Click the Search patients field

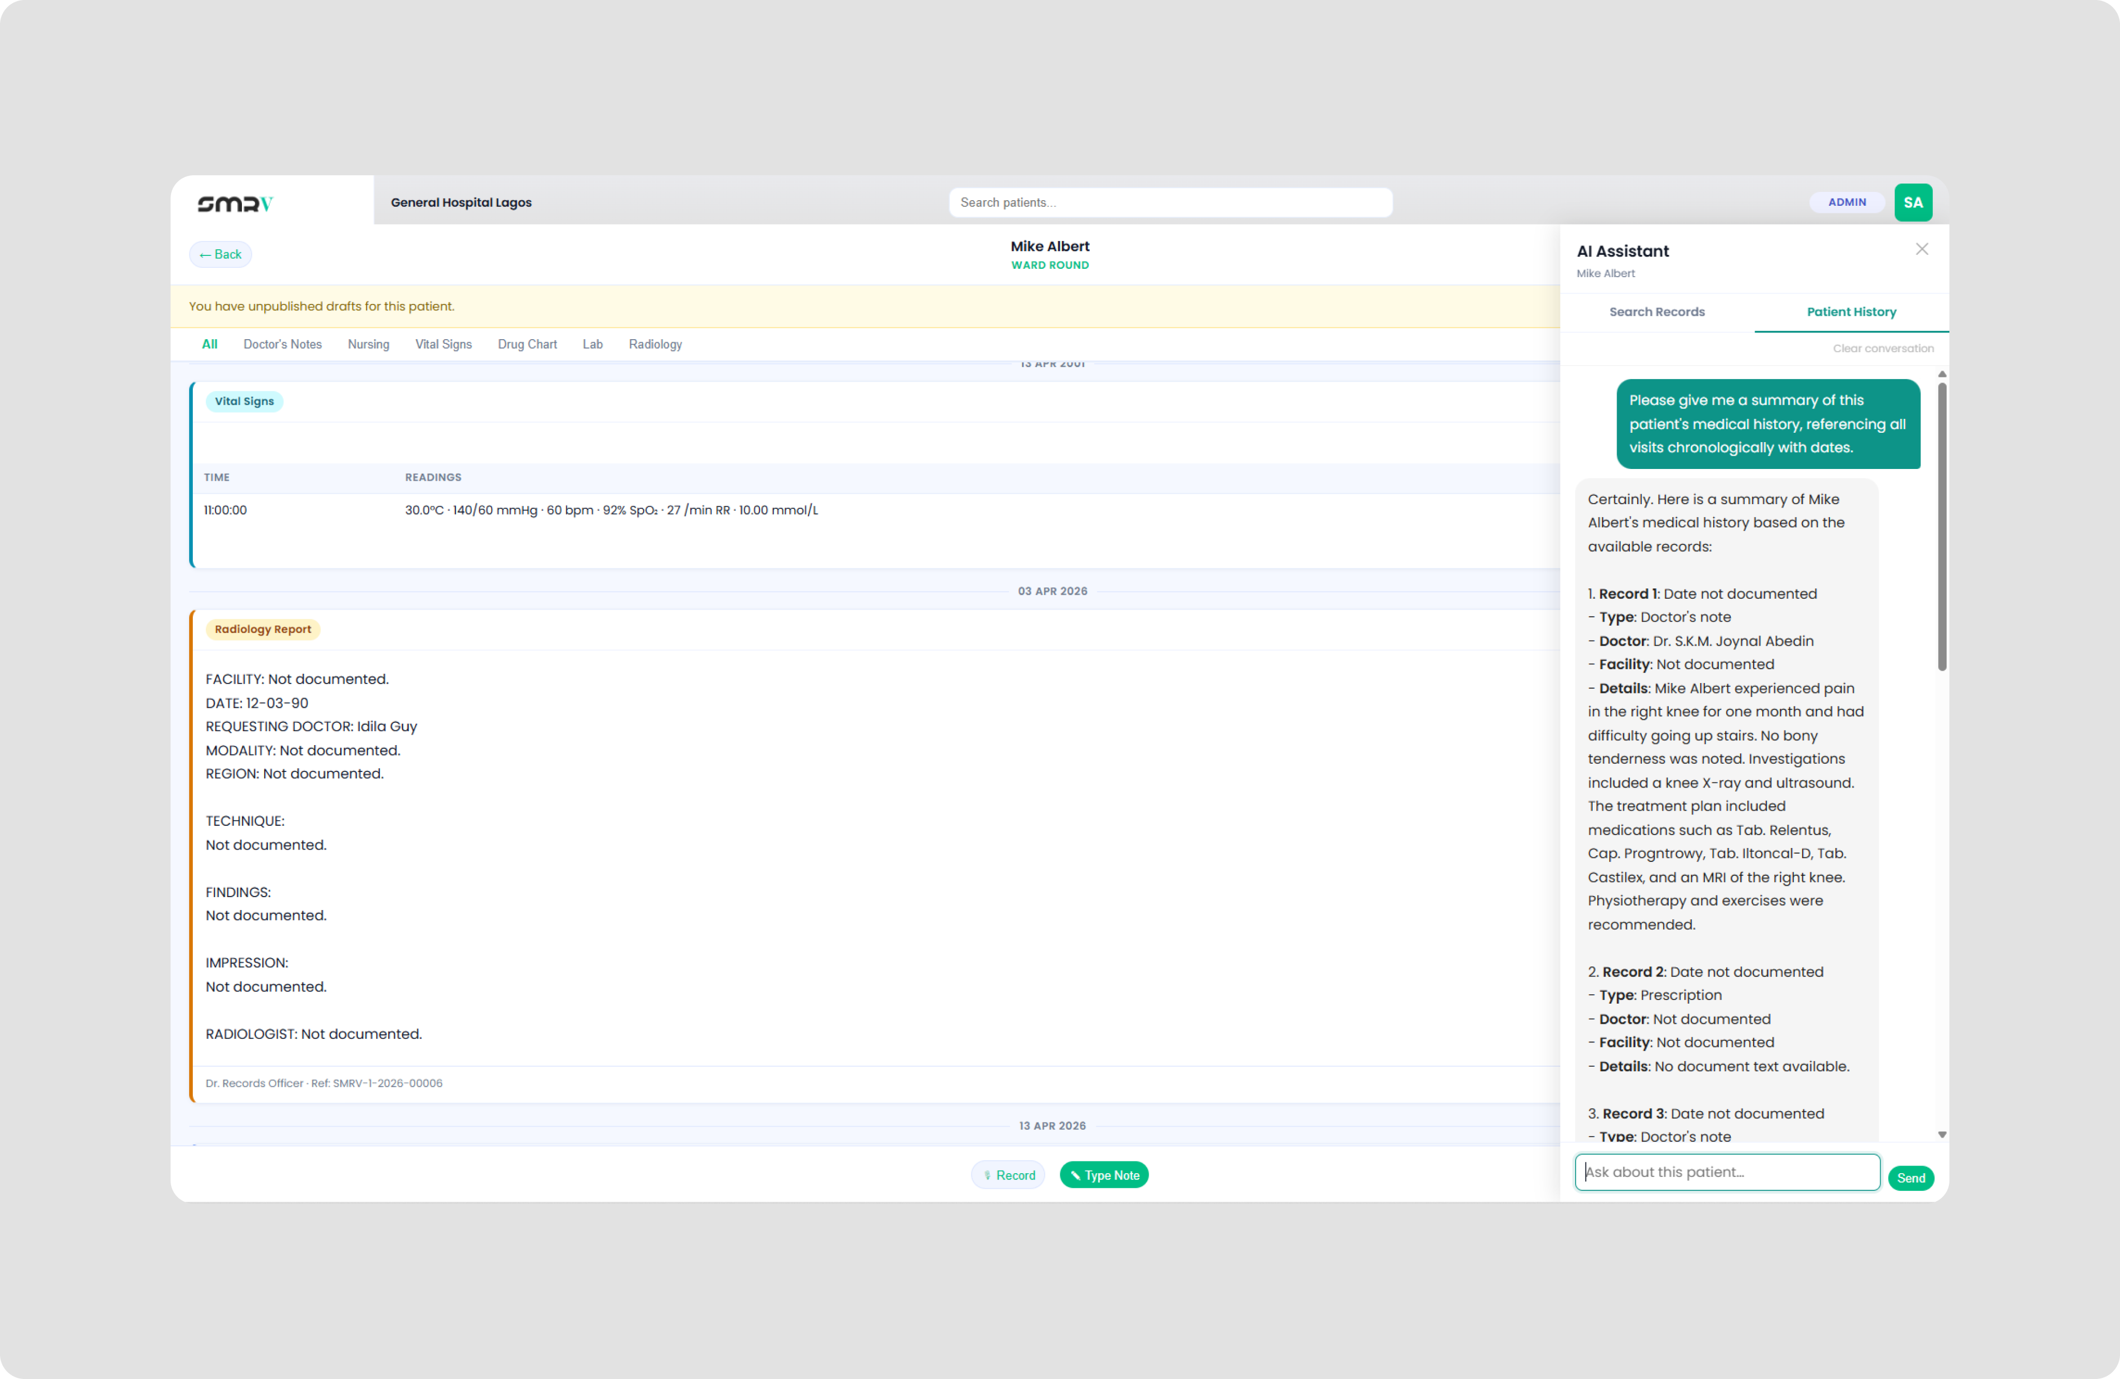click(1170, 202)
